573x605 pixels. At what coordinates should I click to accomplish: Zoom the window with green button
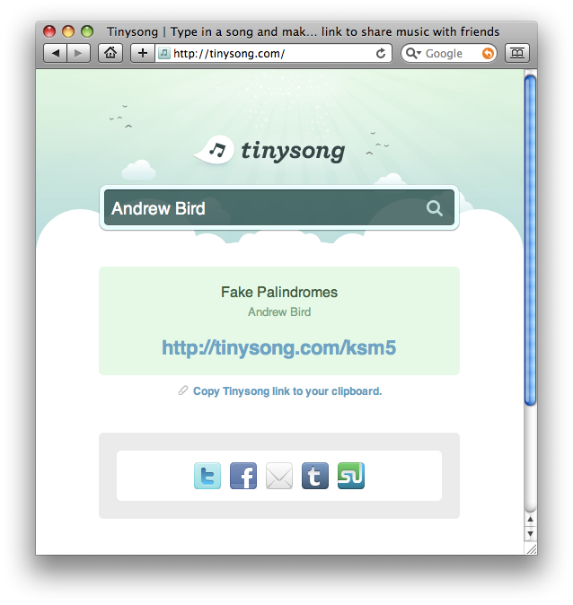pos(87,31)
